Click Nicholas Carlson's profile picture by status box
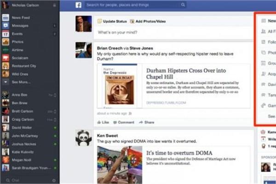The image size is (276, 184). [x=84, y=24]
